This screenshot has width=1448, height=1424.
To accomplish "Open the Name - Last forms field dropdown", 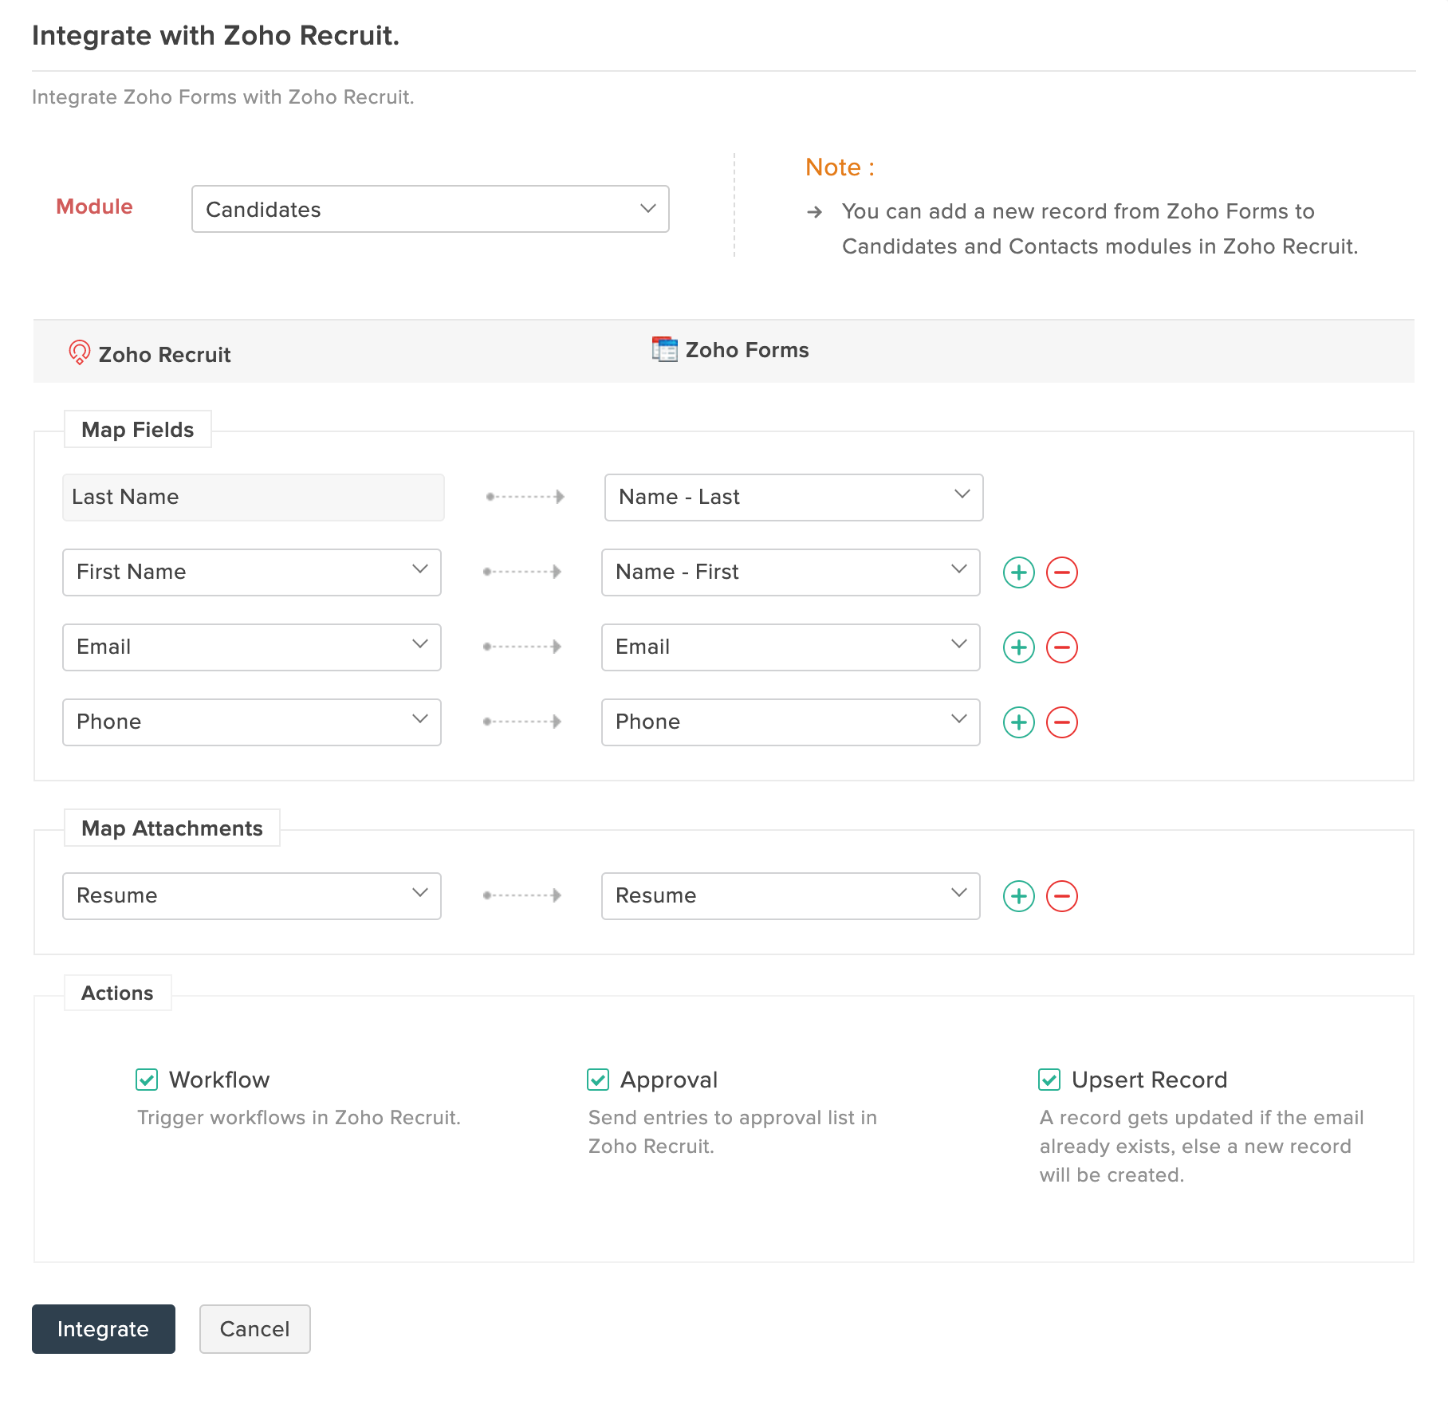I will tap(794, 498).
